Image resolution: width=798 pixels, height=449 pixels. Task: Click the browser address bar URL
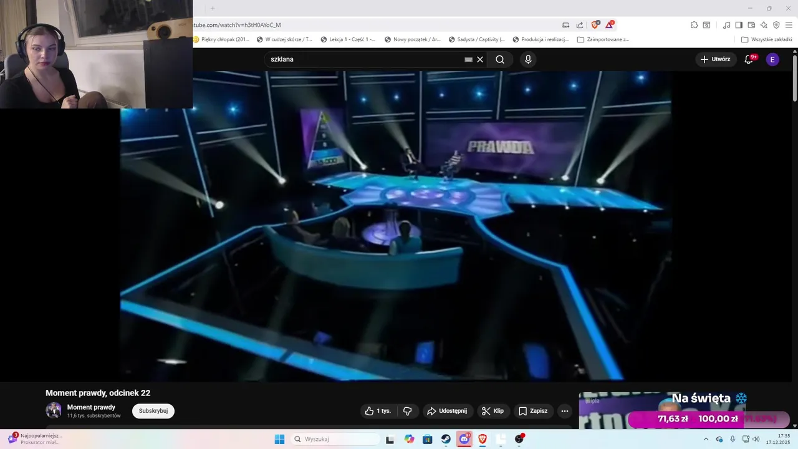tap(237, 25)
